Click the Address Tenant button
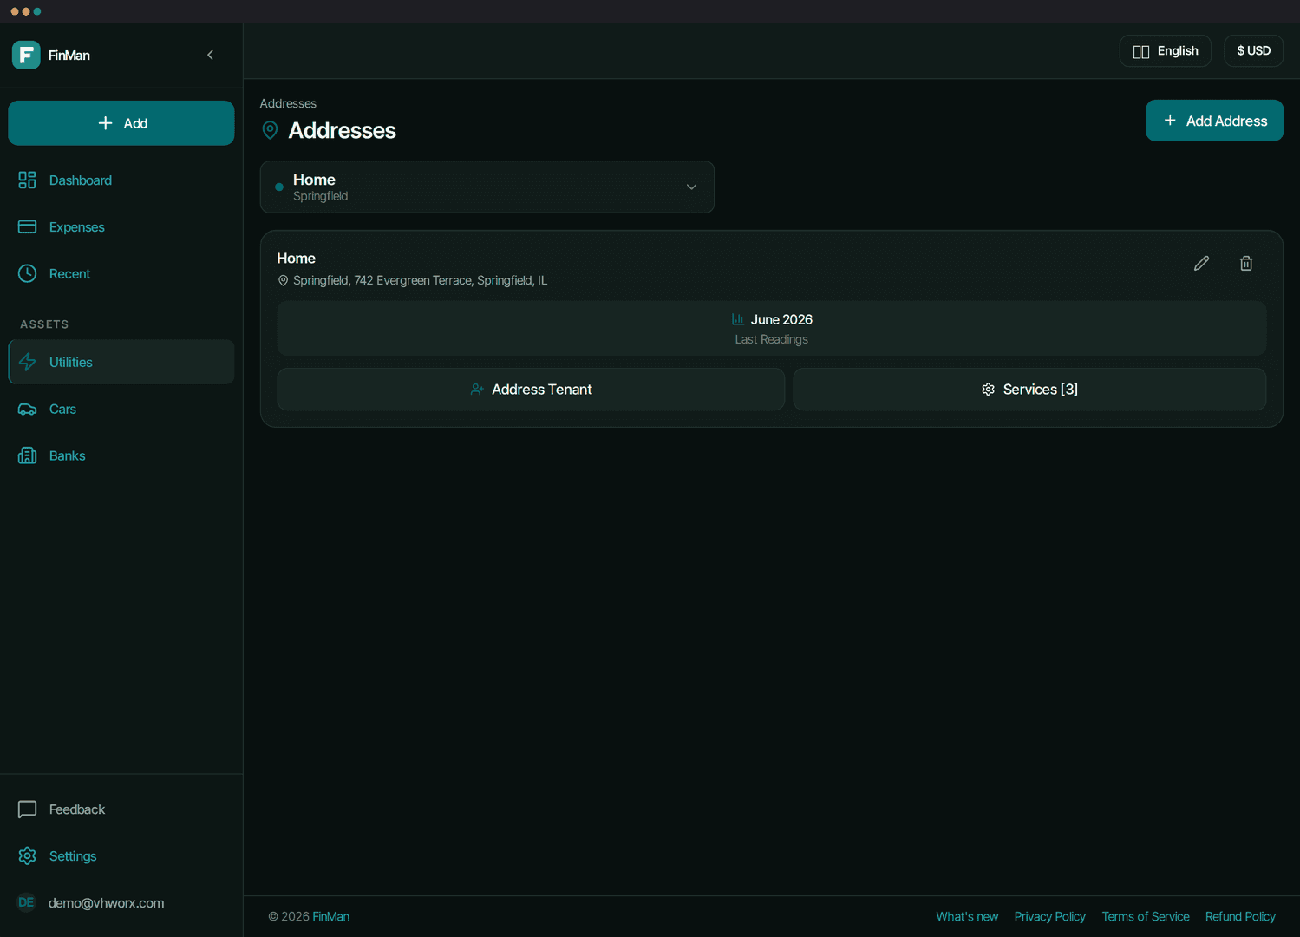 (x=531, y=390)
